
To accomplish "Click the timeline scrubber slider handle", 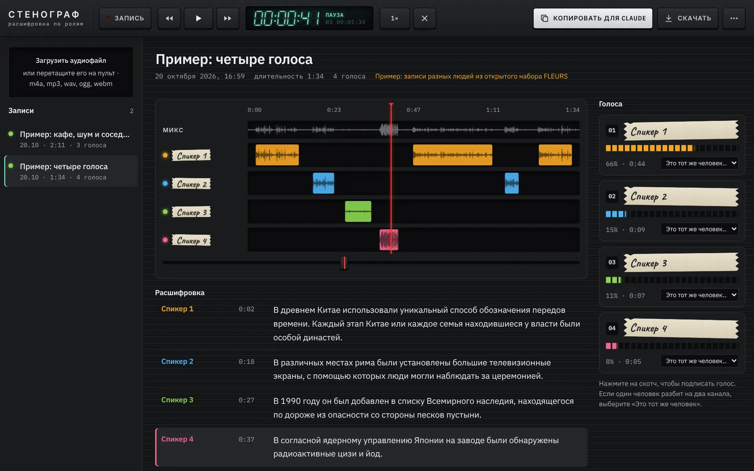I will [344, 263].
